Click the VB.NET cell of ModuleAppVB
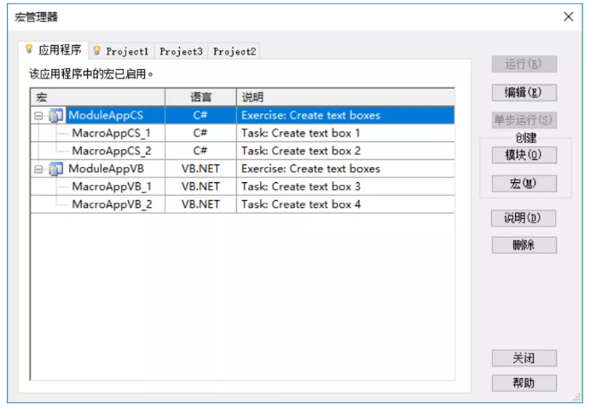Viewport: 590px width, 408px height. [200, 169]
